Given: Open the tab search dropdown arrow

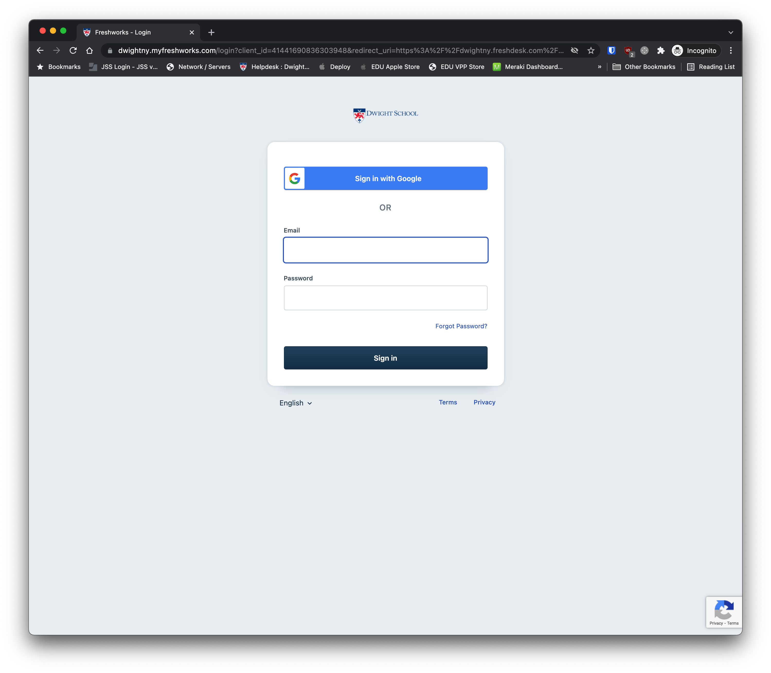Looking at the screenshot, I should pyautogui.click(x=730, y=32).
